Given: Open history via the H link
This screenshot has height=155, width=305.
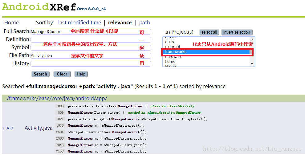Looking at the screenshot, I should tap(4, 128).
